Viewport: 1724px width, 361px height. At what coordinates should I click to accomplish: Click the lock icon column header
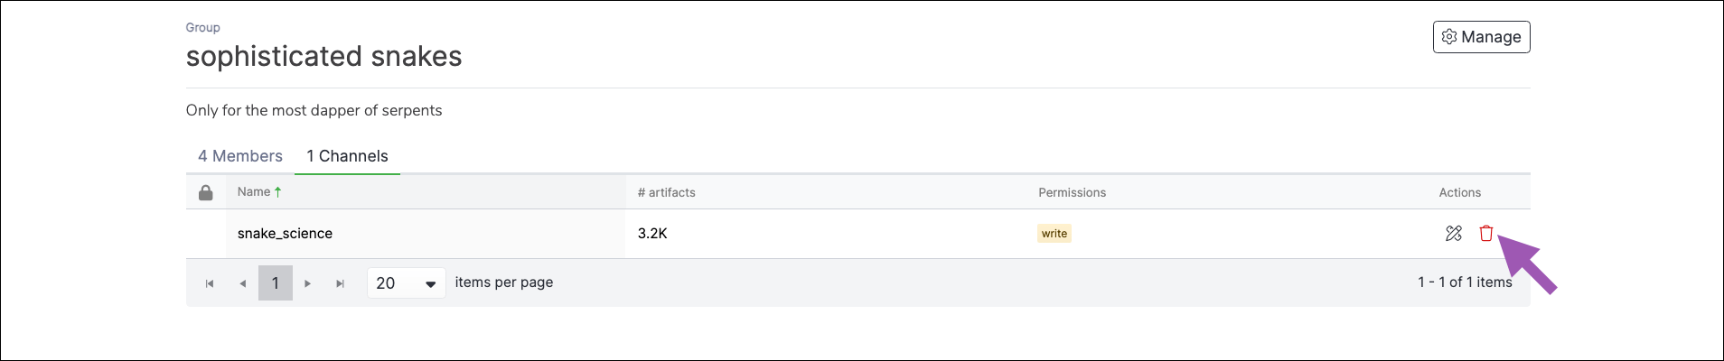click(x=206, y=192)
